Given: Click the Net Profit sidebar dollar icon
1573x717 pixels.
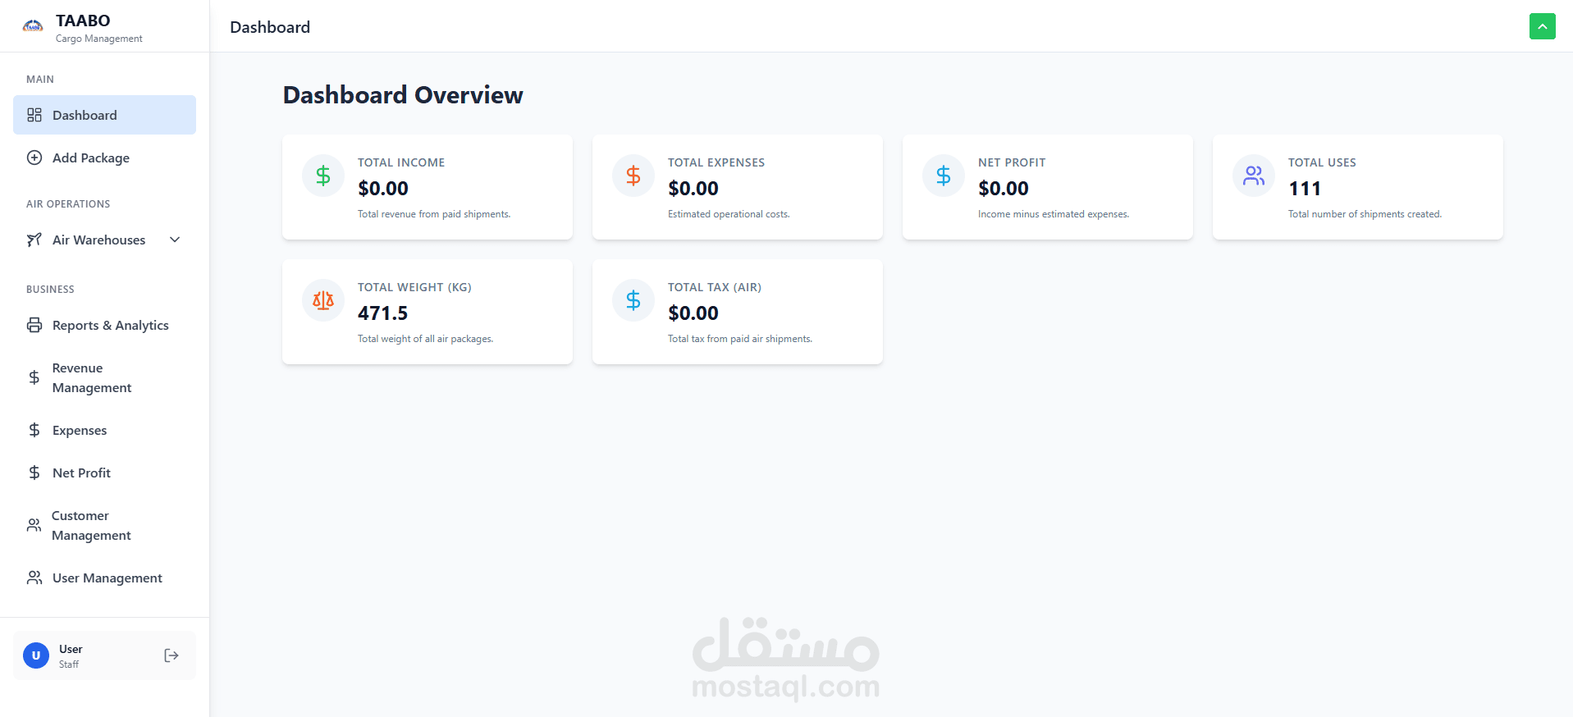Looking at the screenshot, I should [x=34, y=473].
